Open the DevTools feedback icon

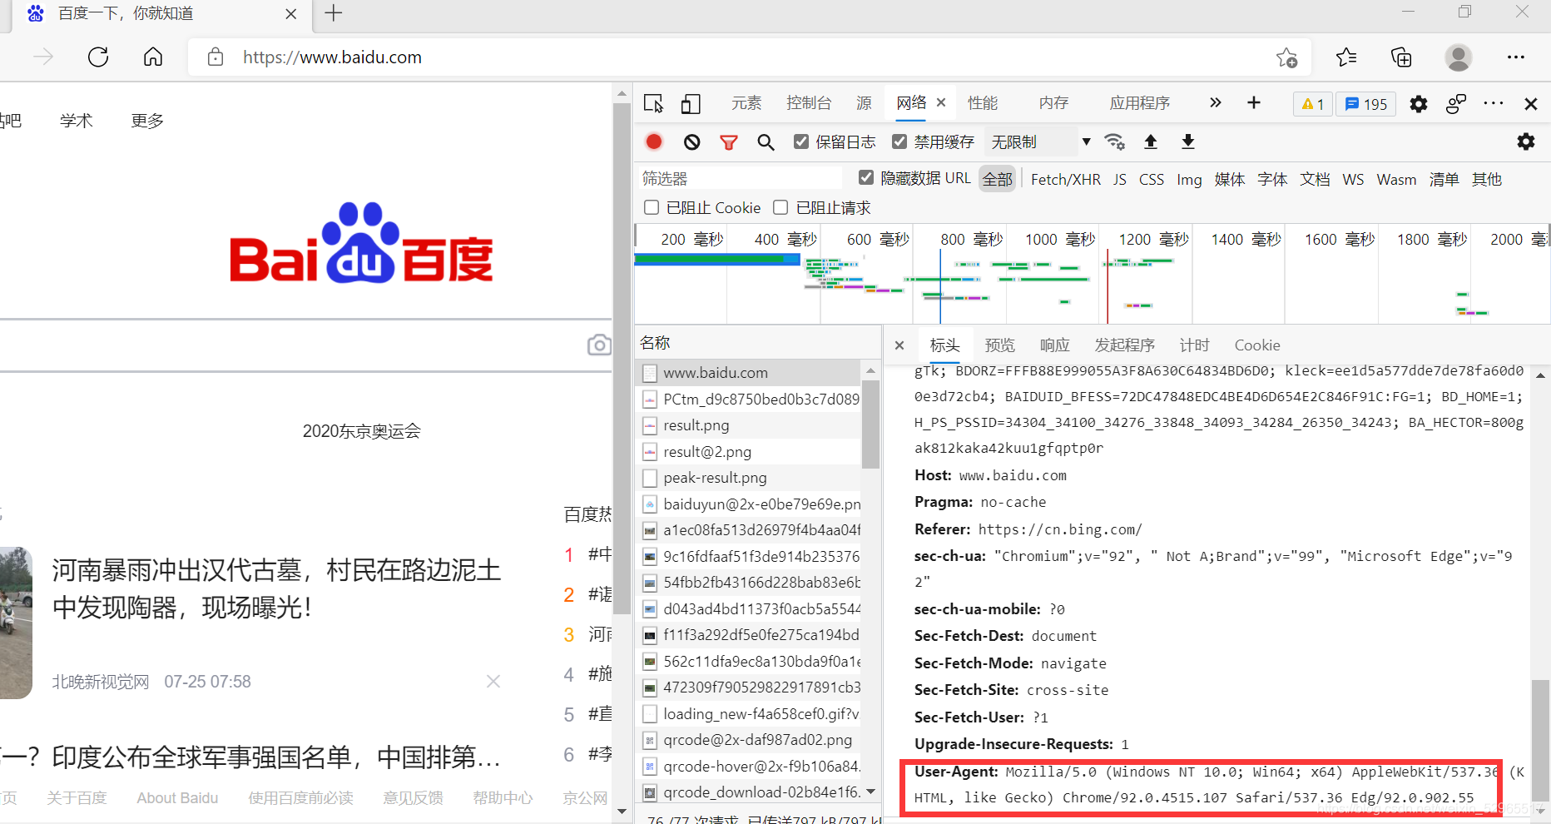point(1456,103)
